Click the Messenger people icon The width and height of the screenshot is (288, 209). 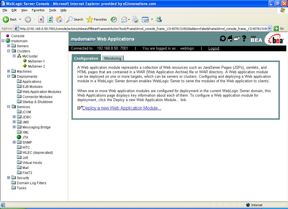pyautogui.click(x=159, y=19)
